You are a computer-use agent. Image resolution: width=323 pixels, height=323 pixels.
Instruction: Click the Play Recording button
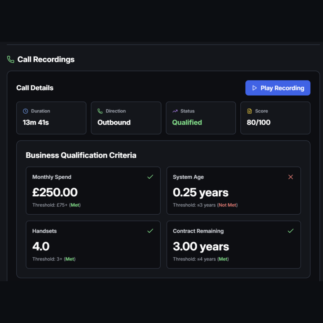(x=278, y=88)
